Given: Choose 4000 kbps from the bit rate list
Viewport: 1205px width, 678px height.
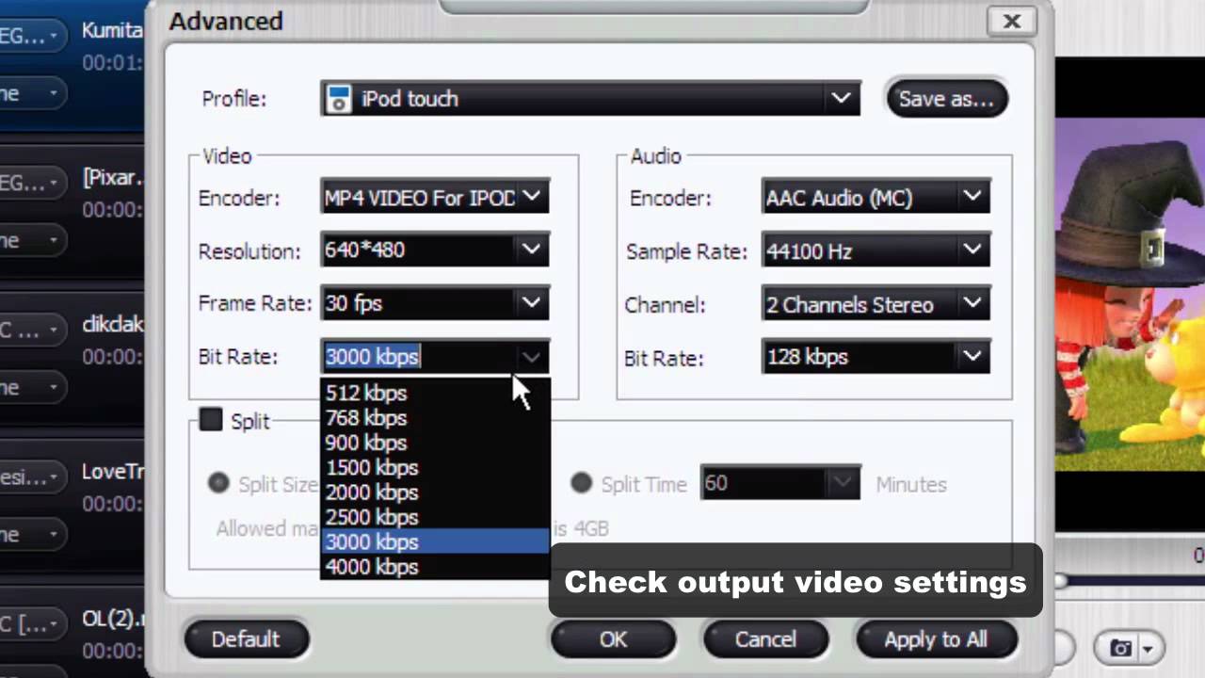Looking at the screenshot, I should [435, 567].
